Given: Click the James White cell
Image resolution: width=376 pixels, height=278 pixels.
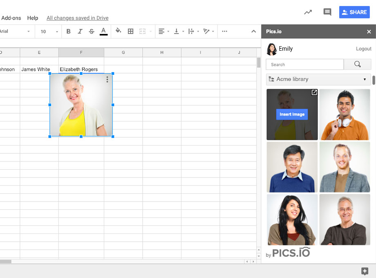Looking at the screenshot, I should pyautogui.click(x=39, y=69).
